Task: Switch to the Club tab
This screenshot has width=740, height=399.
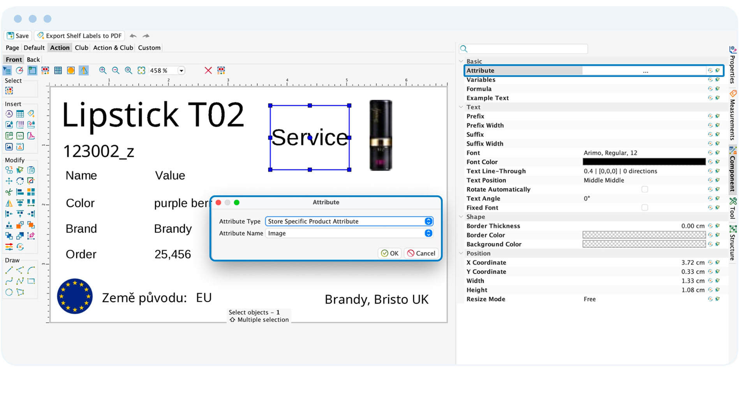Action: 81,48
